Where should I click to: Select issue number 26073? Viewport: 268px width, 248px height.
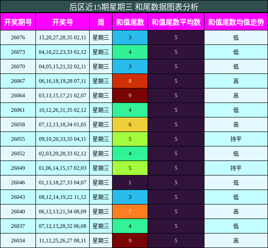[x=18, y=52]
